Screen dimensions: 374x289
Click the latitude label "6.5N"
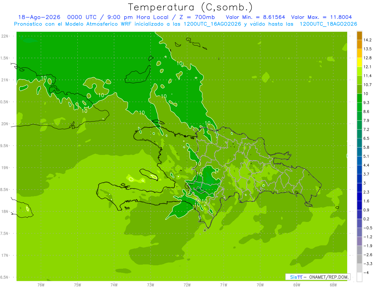5,277
